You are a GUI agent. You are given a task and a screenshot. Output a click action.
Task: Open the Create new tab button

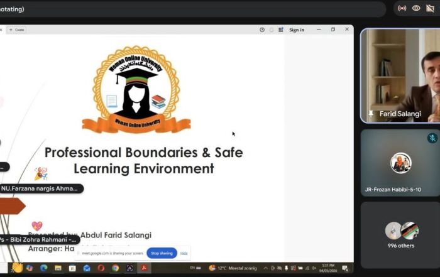point(16,30)
